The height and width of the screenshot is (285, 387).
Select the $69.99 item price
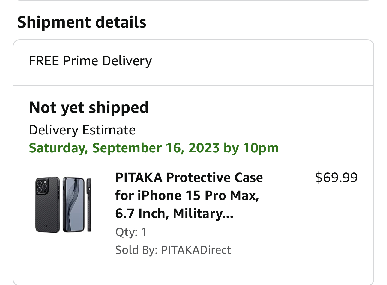(336, 178)
